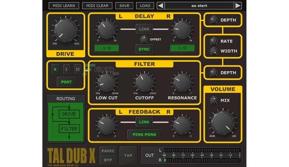Click the TAL DUB X logo
Image resolution: width=289 pixels, height=167 pixels.
[71, 156]
